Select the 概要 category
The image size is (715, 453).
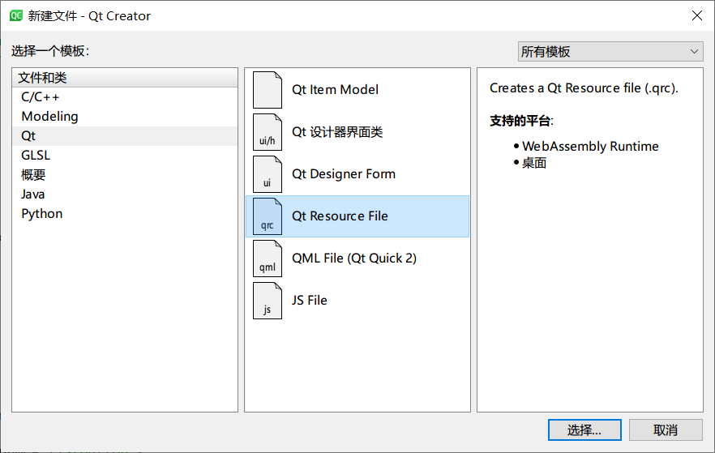(125, 175)
